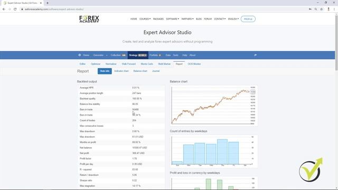This screenshot has height=190, width=338.
Task: Open the Tools menu item
Action: (x=176, y=55)
